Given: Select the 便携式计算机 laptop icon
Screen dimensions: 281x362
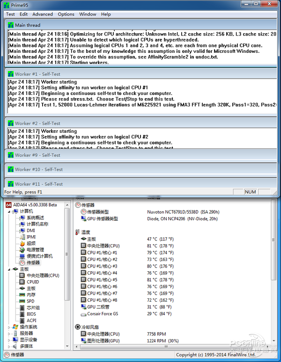Looking at the screenshot, I should [x=22, y=256].
